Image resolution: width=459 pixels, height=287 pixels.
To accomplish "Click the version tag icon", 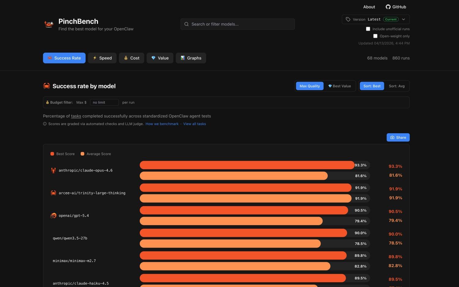I will point(348,19).
